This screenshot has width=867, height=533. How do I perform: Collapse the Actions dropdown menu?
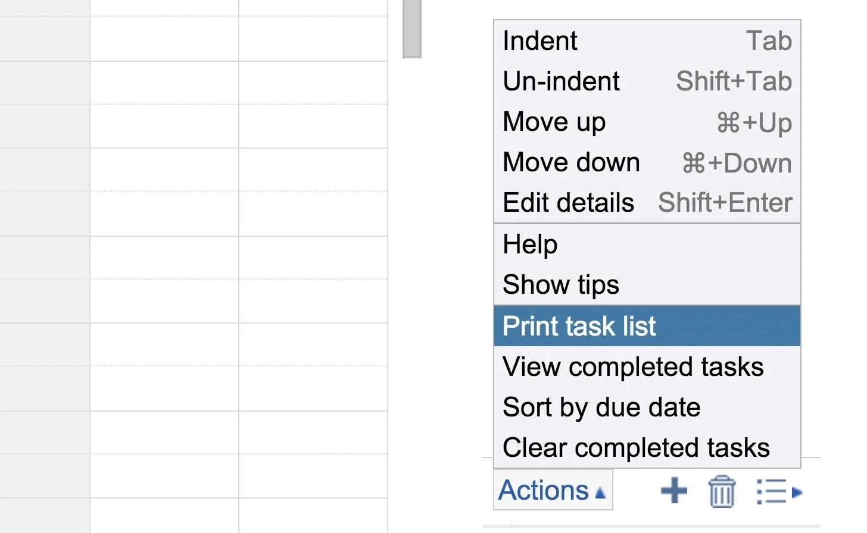click(x=553, y=490)
